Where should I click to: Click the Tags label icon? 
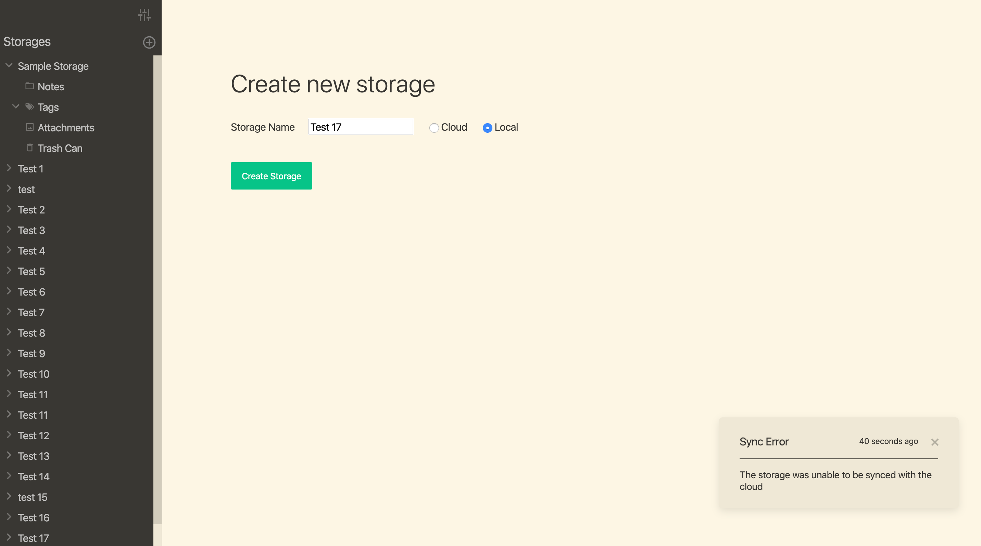click(30, 106)
